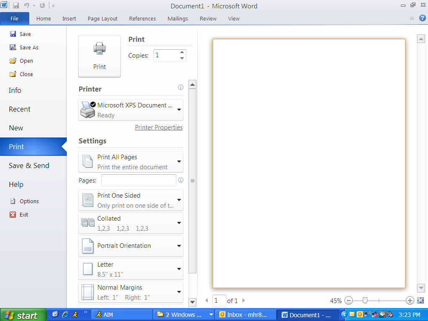Decrease copies with the down spinner arrow
The height and width of the screenshot is (321, 428).
pos(182,58)
